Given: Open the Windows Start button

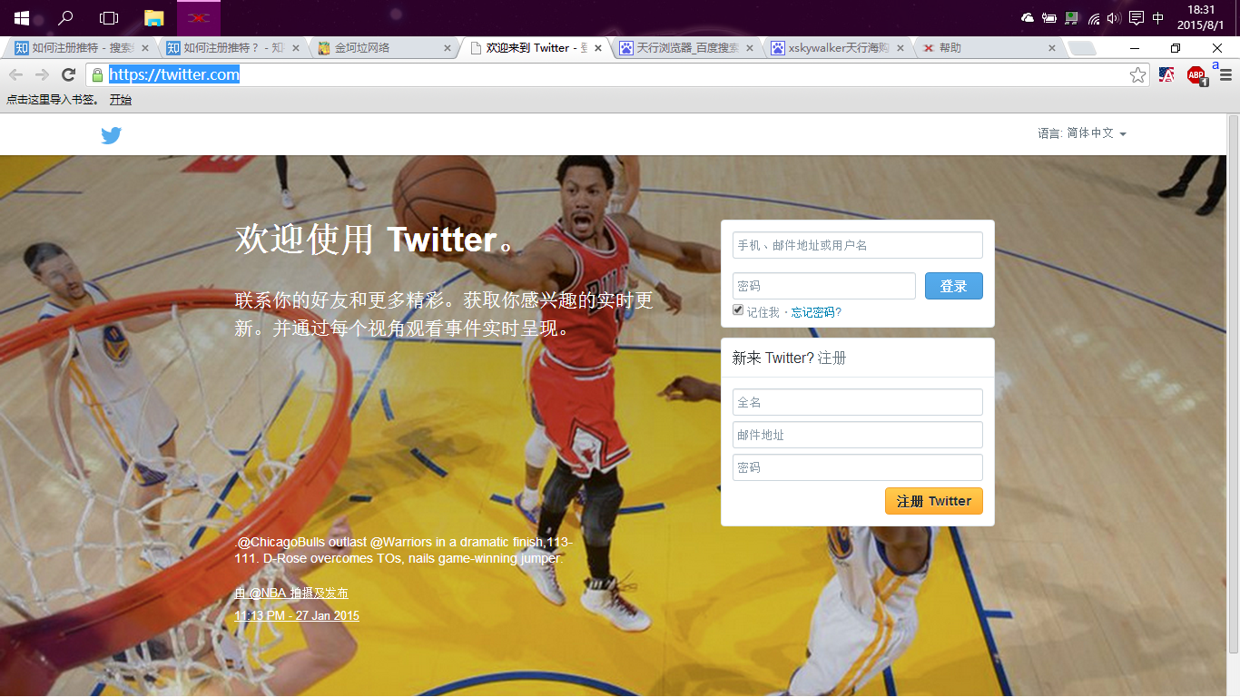Looking at the screenshot, I should [21, 18].
